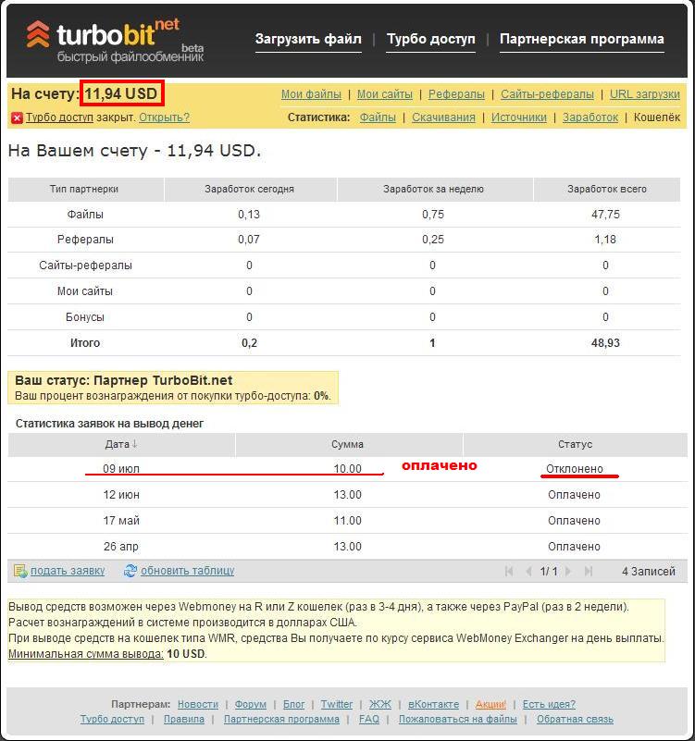Click Файлы total earnings value 47,75
This screenshot has height=741, width=695.
[x=605, y=215]
